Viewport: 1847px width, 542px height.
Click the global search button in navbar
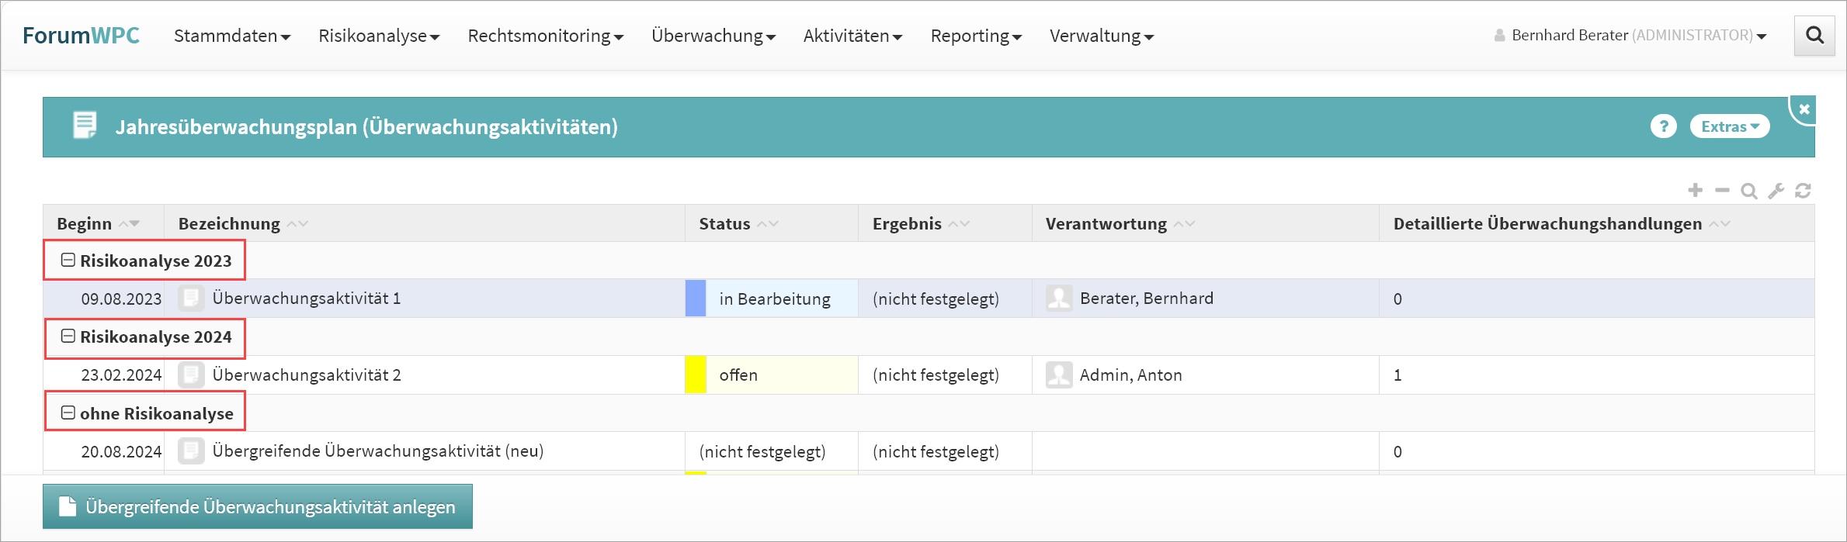point(1814,36)
